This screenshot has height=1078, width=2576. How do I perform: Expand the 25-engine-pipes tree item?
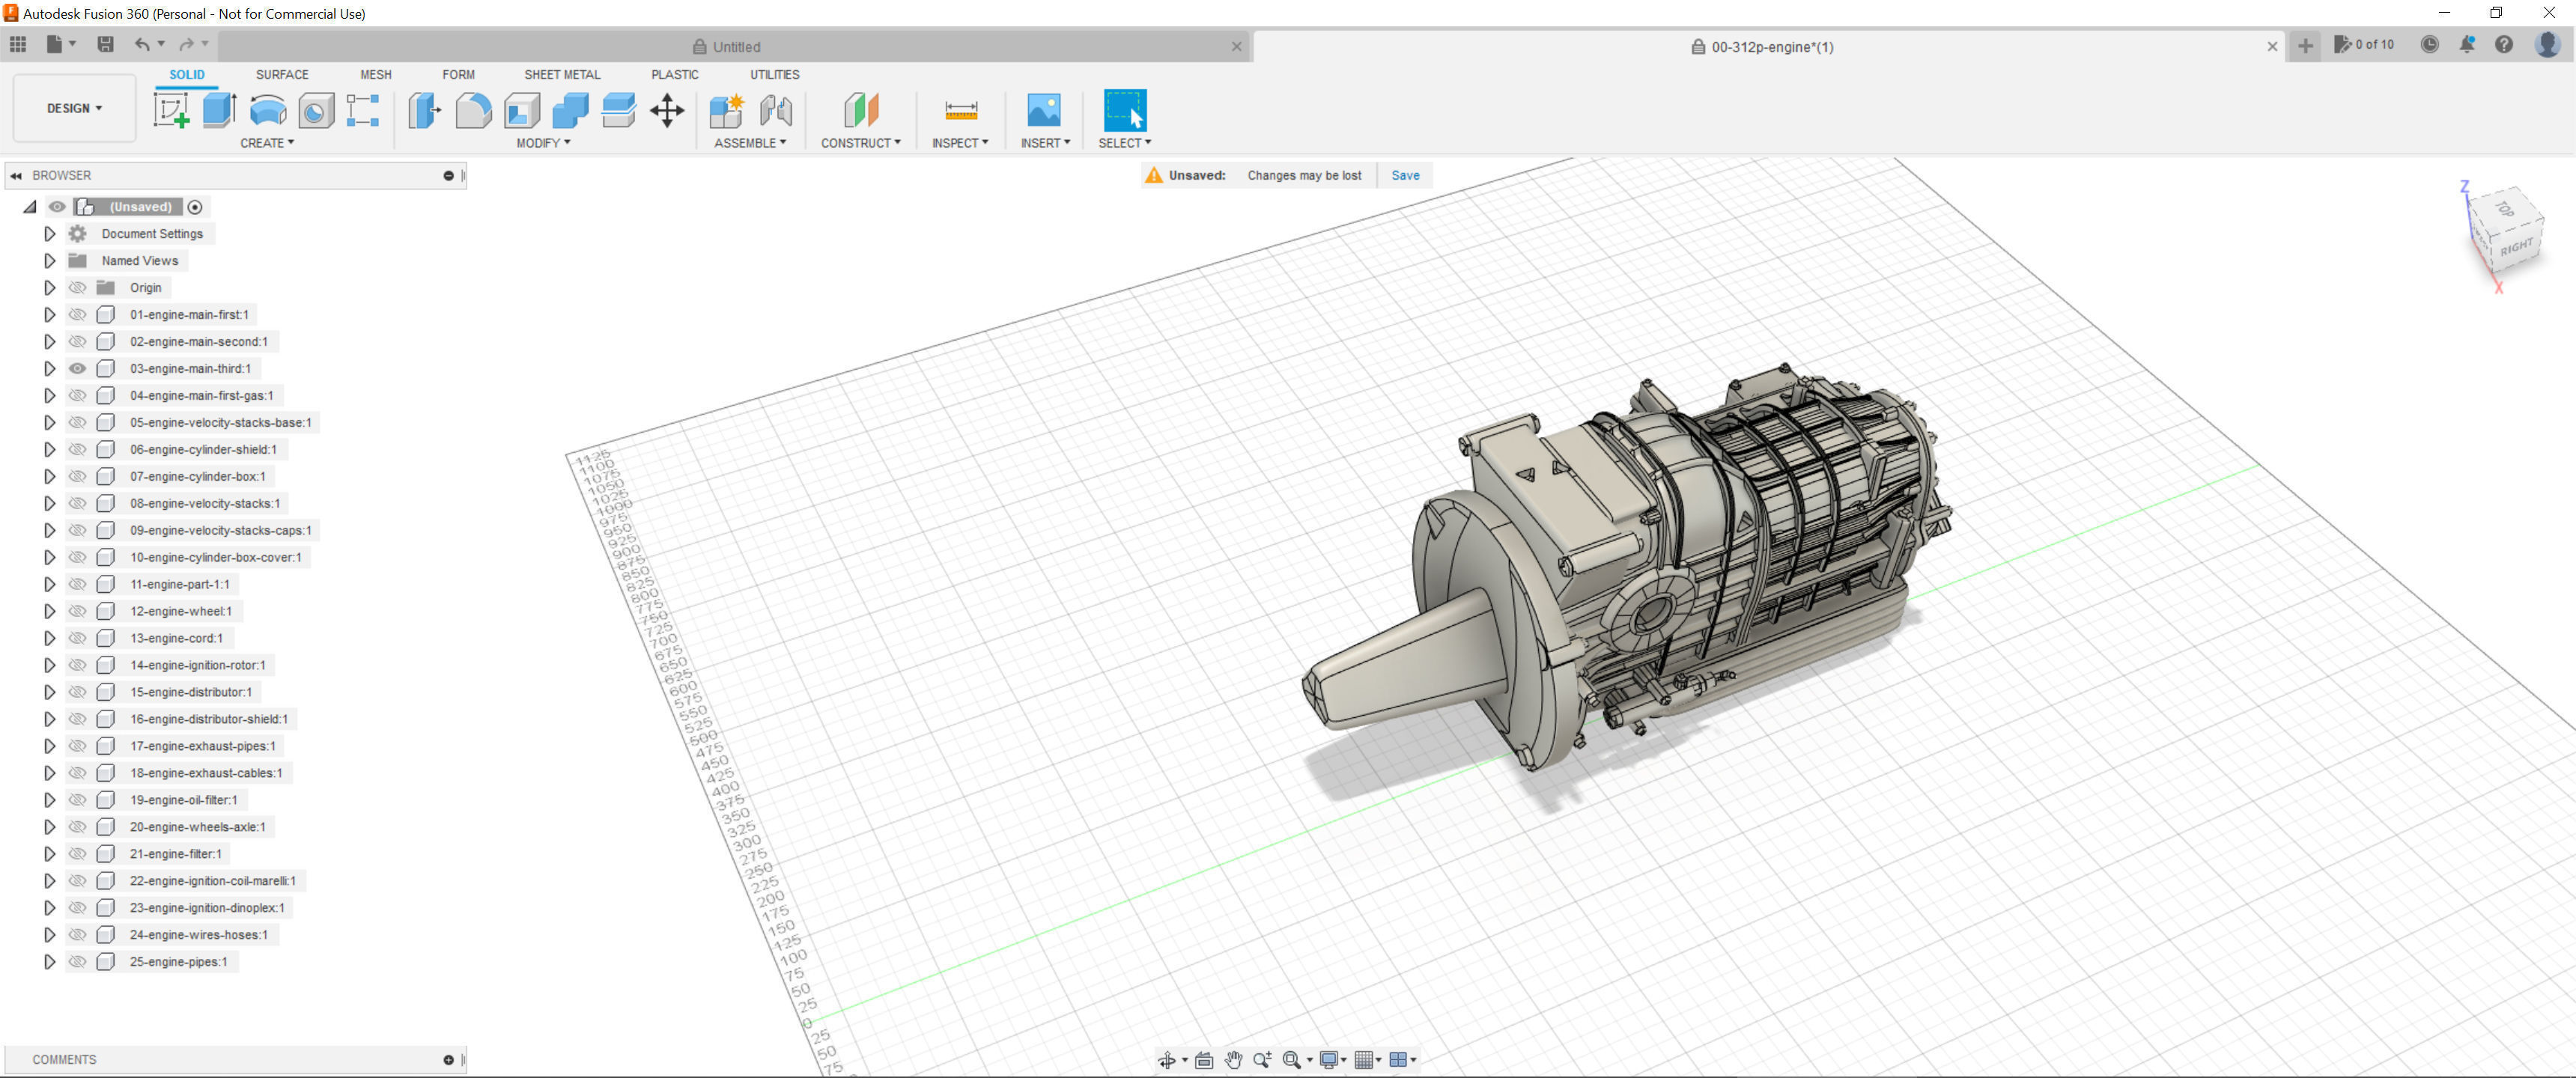point(49,962)
